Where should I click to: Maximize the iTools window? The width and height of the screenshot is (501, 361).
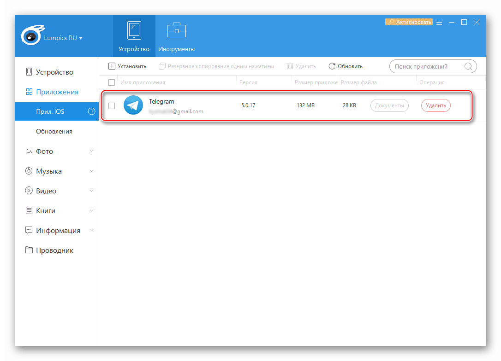click(x=464, y=22)
